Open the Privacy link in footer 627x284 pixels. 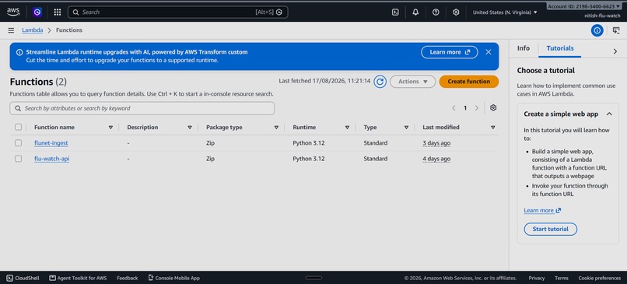pyautogui.click(x=537, y=278)
